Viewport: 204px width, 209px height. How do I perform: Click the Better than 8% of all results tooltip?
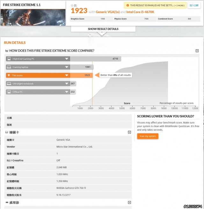(116, 75)
